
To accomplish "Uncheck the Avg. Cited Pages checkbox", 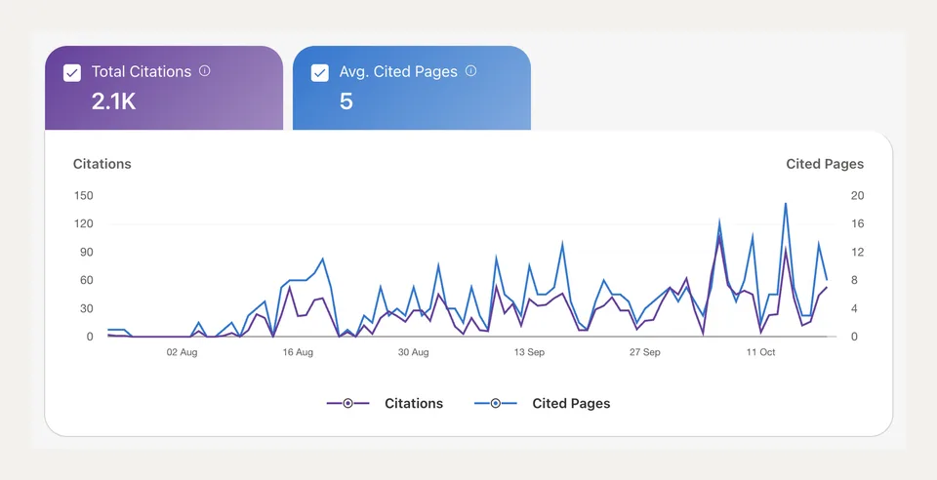I will pyautogui.click(x=320, y=73).
